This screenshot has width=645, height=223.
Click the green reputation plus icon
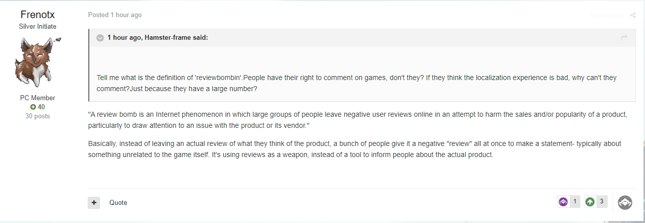pyautogui.click(x=33, y=107)
